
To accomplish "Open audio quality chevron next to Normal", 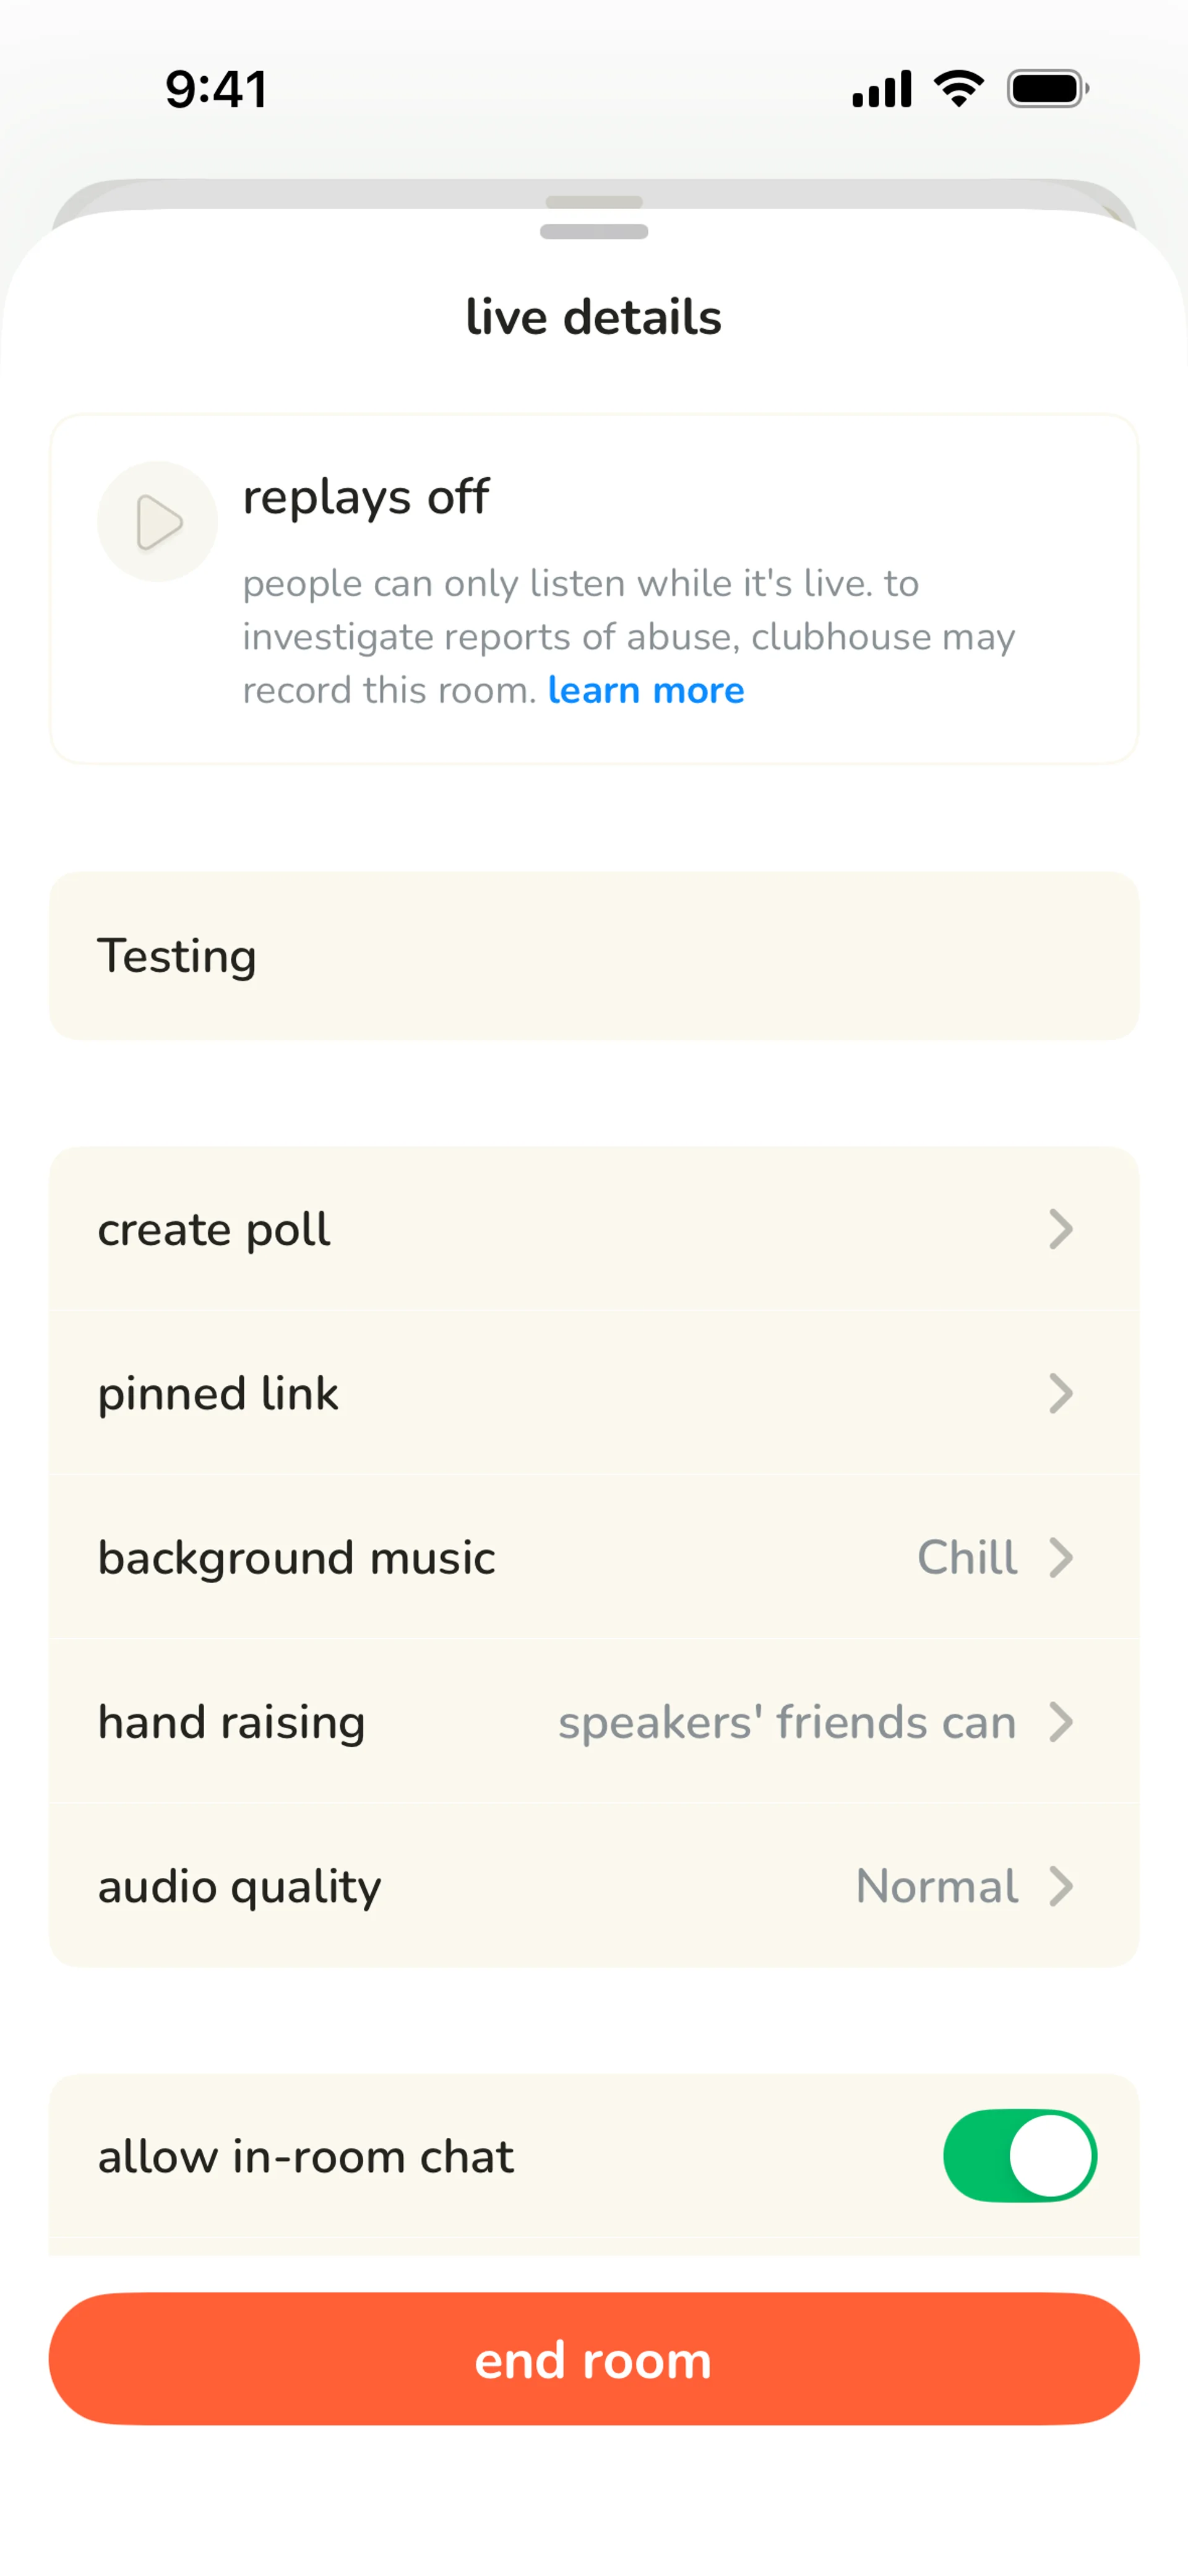I will click(1060, 1886).
